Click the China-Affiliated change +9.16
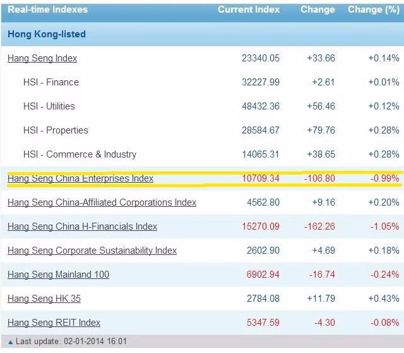Viewport: 404px width, 353px height. pos(323,202)
